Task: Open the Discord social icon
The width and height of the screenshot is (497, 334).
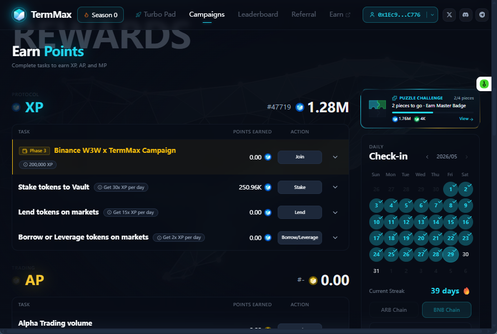Action: 465,14
